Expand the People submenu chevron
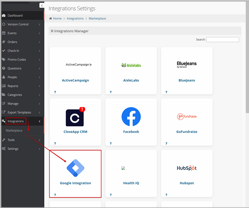This screenshot has width=249, height=208. point(39,77)
